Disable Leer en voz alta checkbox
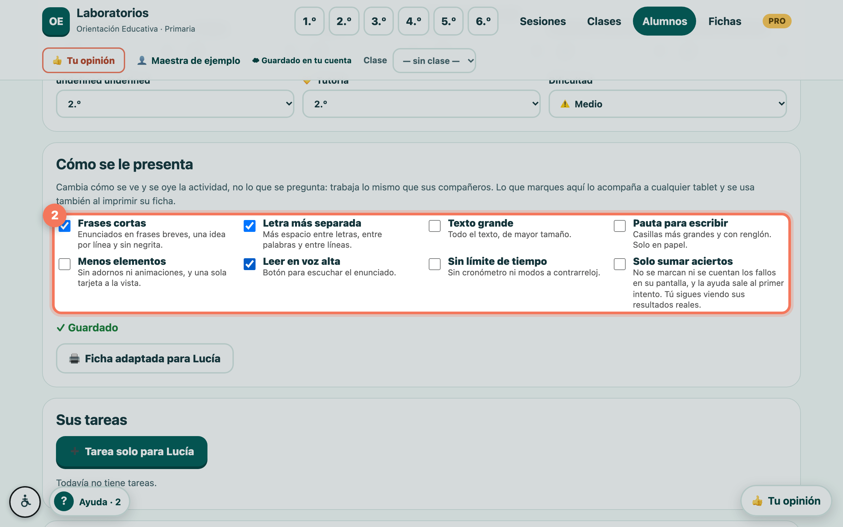 249,264
